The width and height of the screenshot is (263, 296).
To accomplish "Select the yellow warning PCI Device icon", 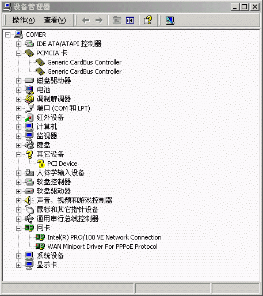I will tap(41, 164).
